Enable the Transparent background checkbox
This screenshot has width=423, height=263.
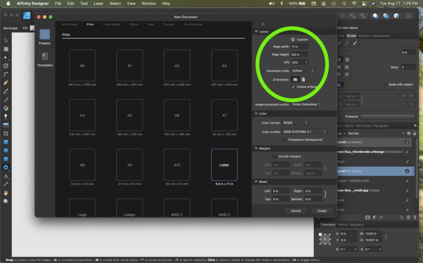click(284, 140)
